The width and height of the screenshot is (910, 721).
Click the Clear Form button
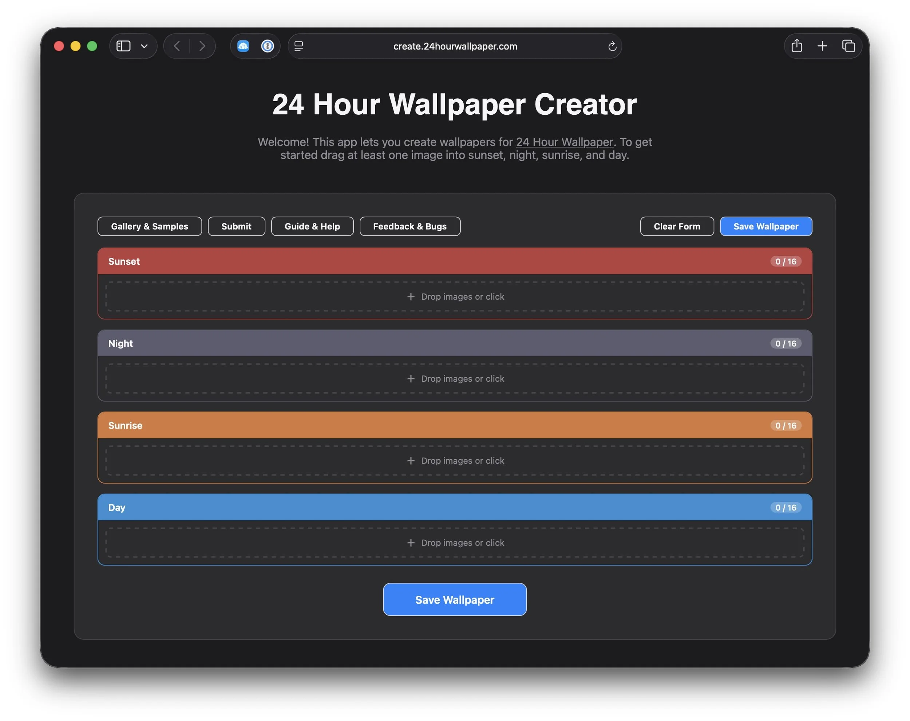pos(677,226)
